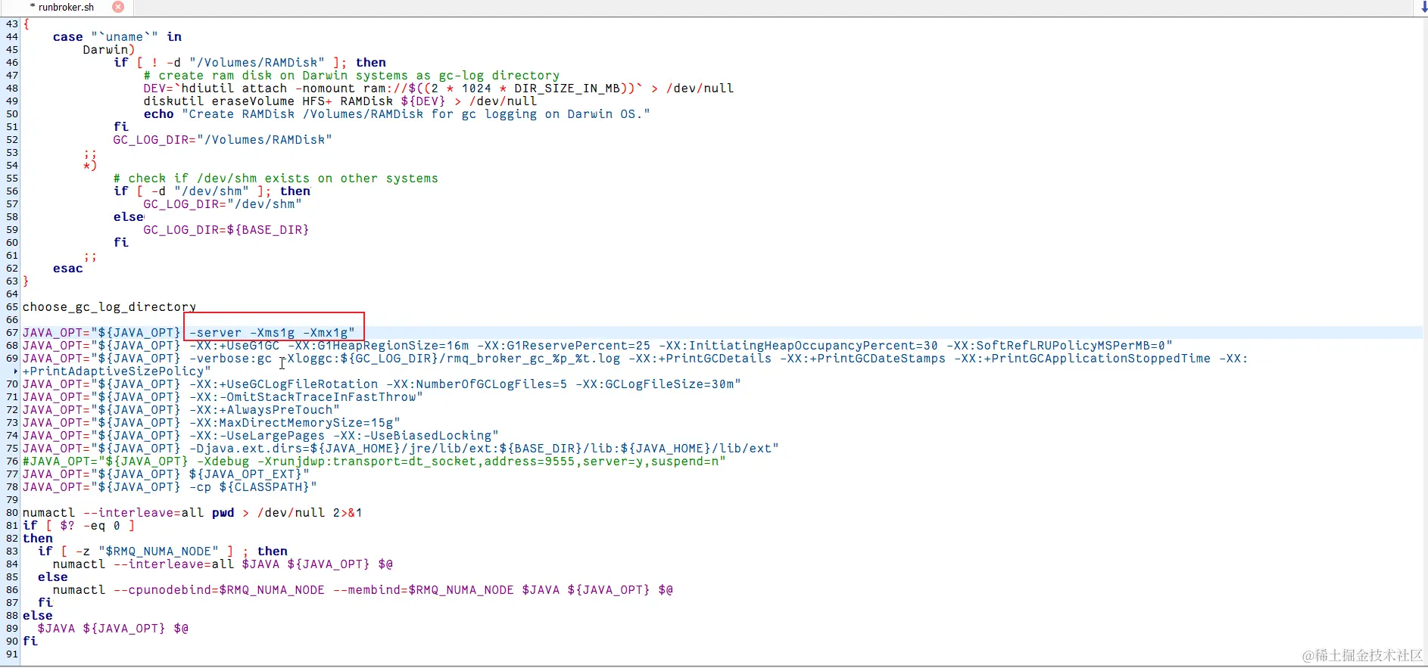1428x668 pixels.
Task: Click line number 67 in the gutter
Action: click(x=12, y=332)
